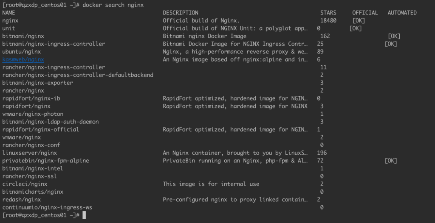Click the terminal cursor block at prompt
The width and height of the screenshot is (435, 223).
point(85,215)
